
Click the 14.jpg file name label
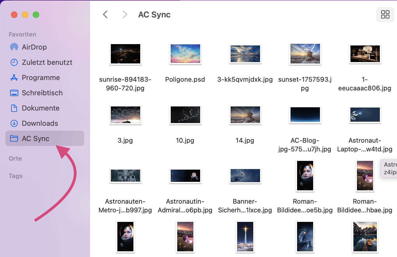point(245,140)
